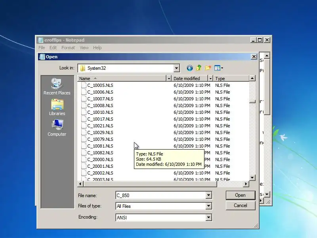Open Recent Places in the sidebar
Image resolution: width=317 pixels, height=238 pixels.
click(x=57, y=86)
